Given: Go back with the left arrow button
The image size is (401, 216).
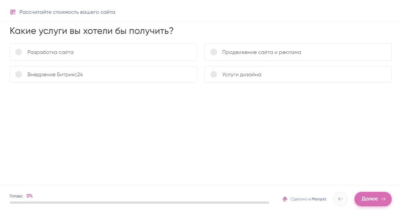Looking at the screenshot, I should click(x=340, y=199).
